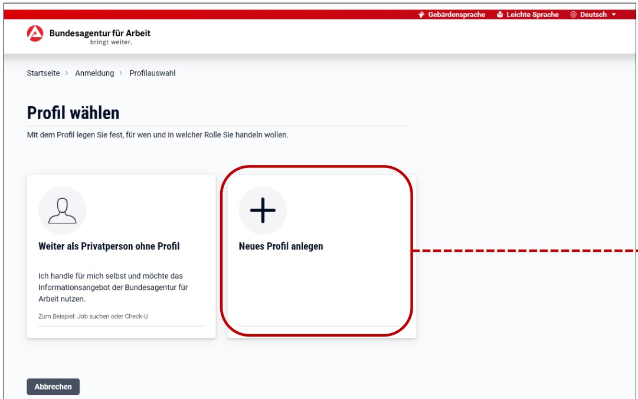Click the plus icon for new profile
Image resolution: width=638 pixels, height=399 pixels.
click(x=263, y=210)
